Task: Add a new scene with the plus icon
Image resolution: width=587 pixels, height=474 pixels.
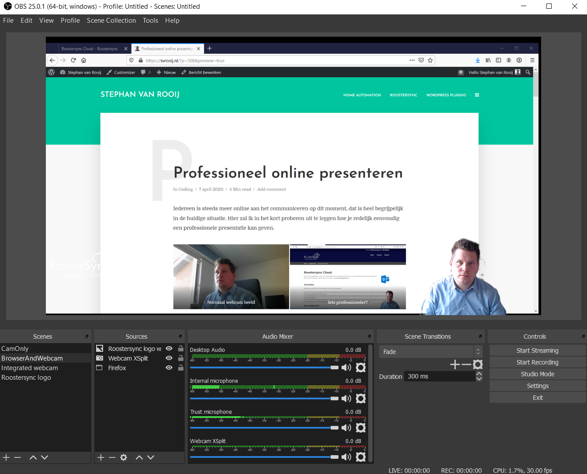Action: [6, 457]
